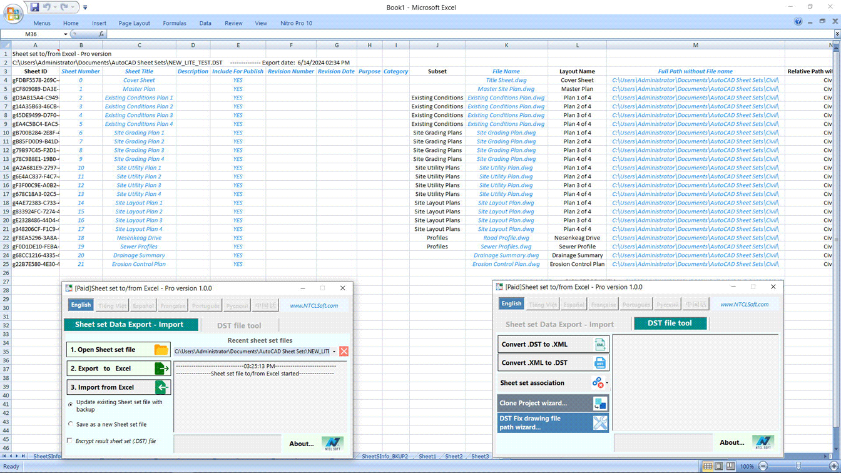The height and width of the screenshot is (473, 841).
Task: Switch to the Page Layout ribbon tab
Action: coord(135,23)
